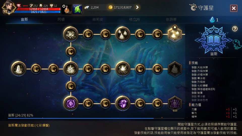Open the green leaf item slot

(x=77, y=9)
